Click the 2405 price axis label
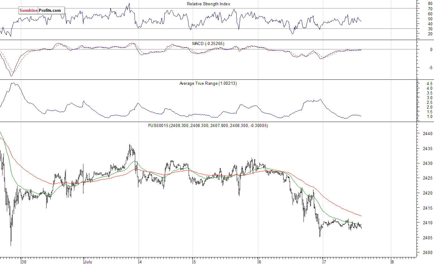 point(427,238)
